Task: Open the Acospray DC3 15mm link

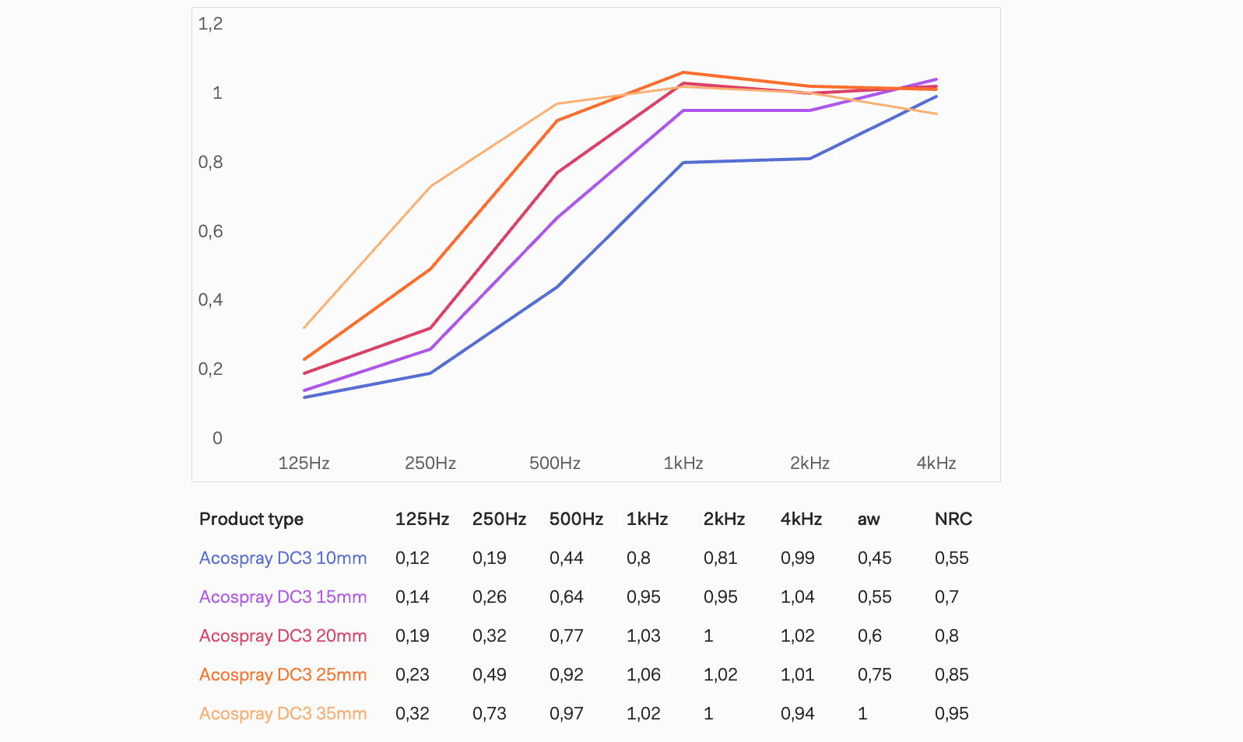Action: pyautogui.click(x=283, y=597)
